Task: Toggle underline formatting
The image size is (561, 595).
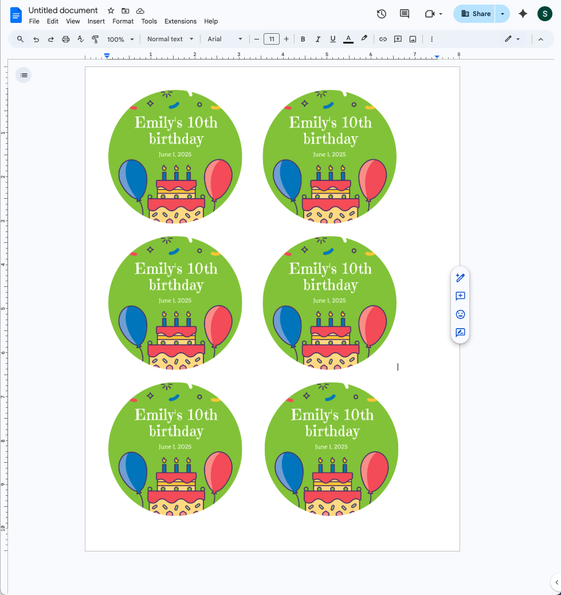Action: click(x=333, y=39)
